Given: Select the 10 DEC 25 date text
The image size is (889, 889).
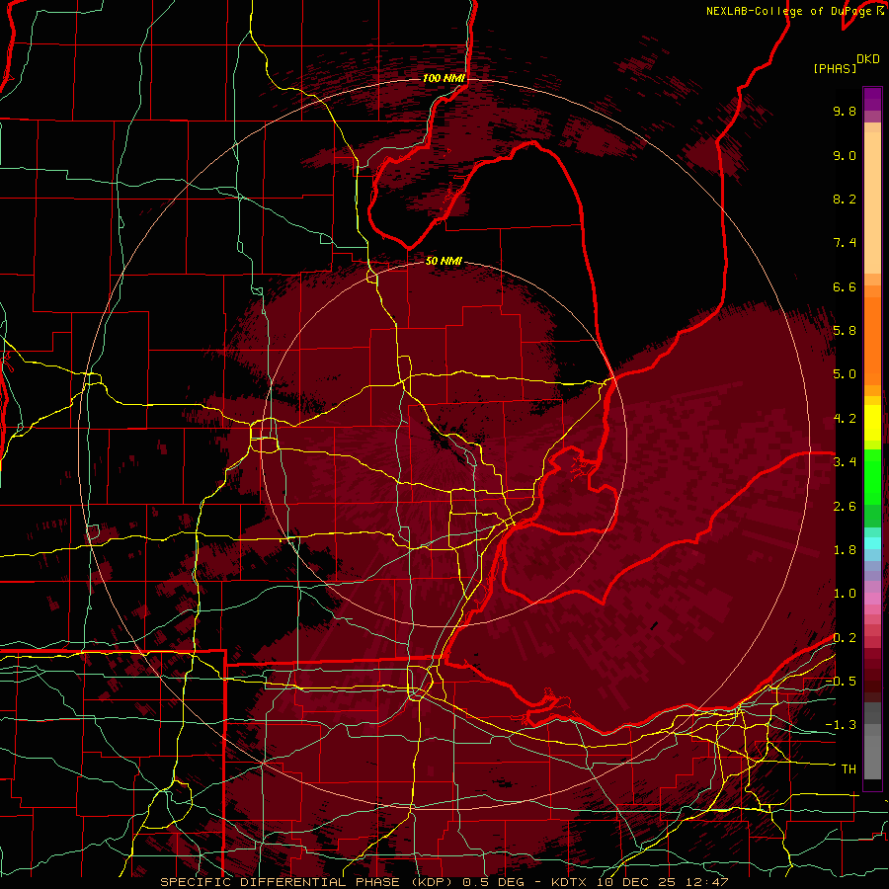Looking at the screenshot, I should click(x=637, y=882).
